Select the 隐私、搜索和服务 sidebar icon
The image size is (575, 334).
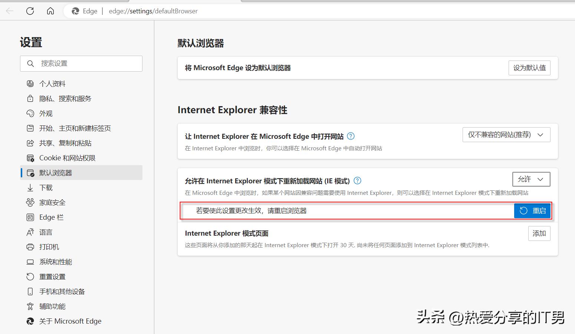[x=30, y=98]
